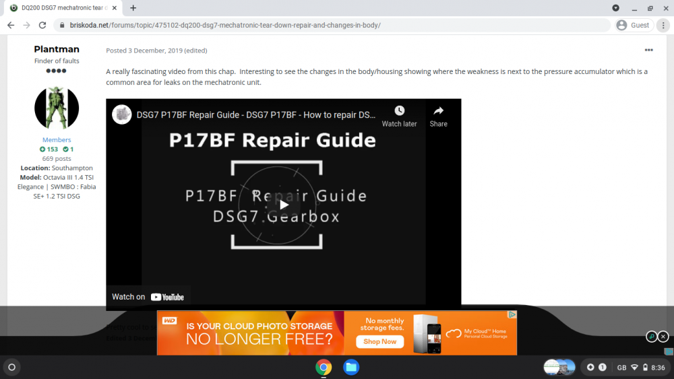
Task: Go back with the browser back arrow
Action: (x=11, y=26)
